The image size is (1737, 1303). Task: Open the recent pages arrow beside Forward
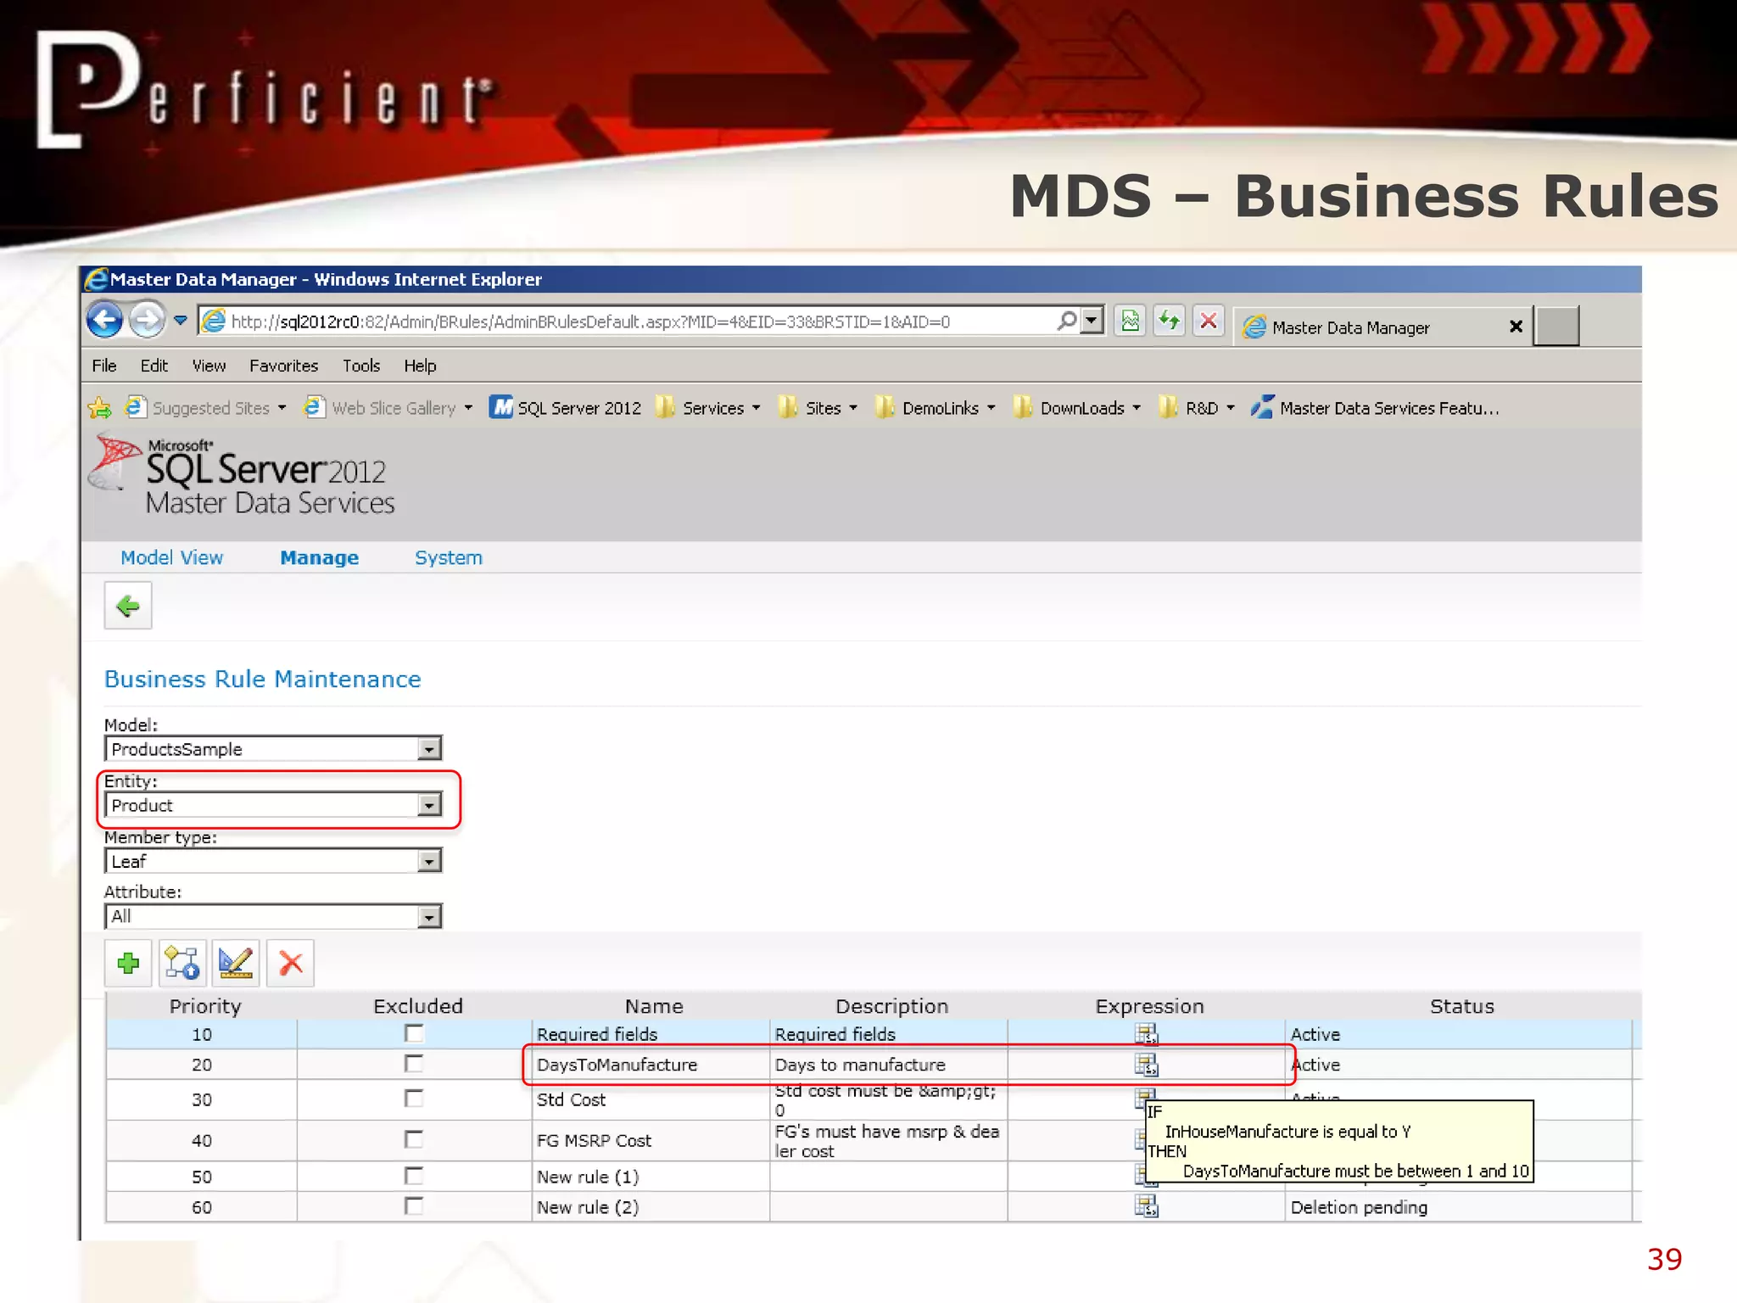click(x=181, y=321)
